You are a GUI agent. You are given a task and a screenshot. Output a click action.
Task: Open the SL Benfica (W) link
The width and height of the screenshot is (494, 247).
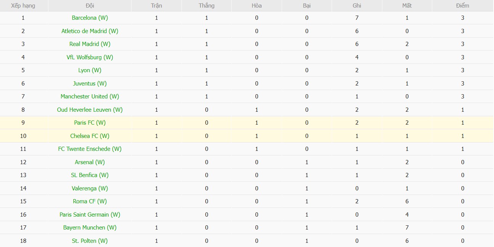90,175
